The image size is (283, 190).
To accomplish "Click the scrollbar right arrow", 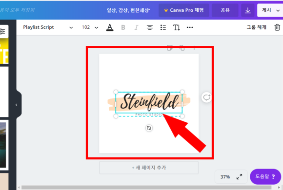I will point(279,188).
